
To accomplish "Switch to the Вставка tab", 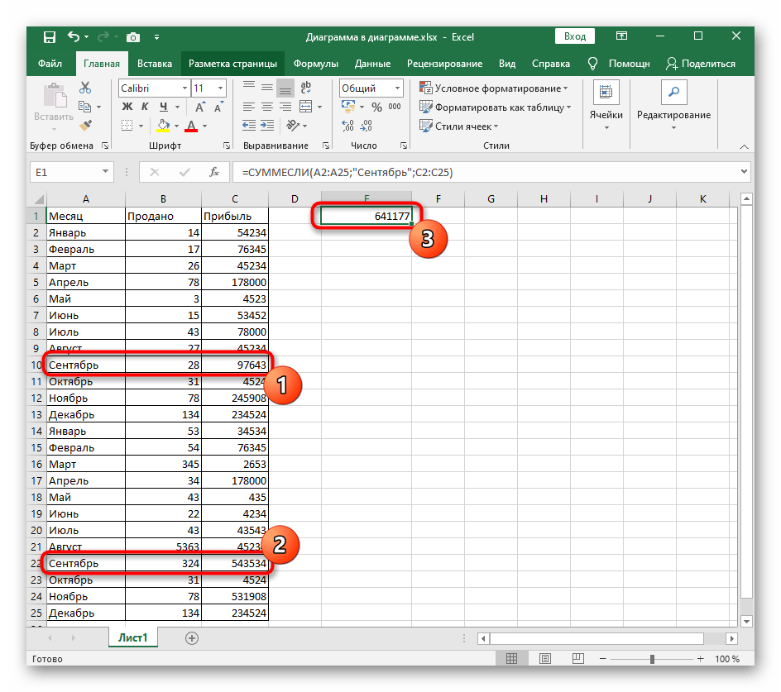I will (155, 64).
